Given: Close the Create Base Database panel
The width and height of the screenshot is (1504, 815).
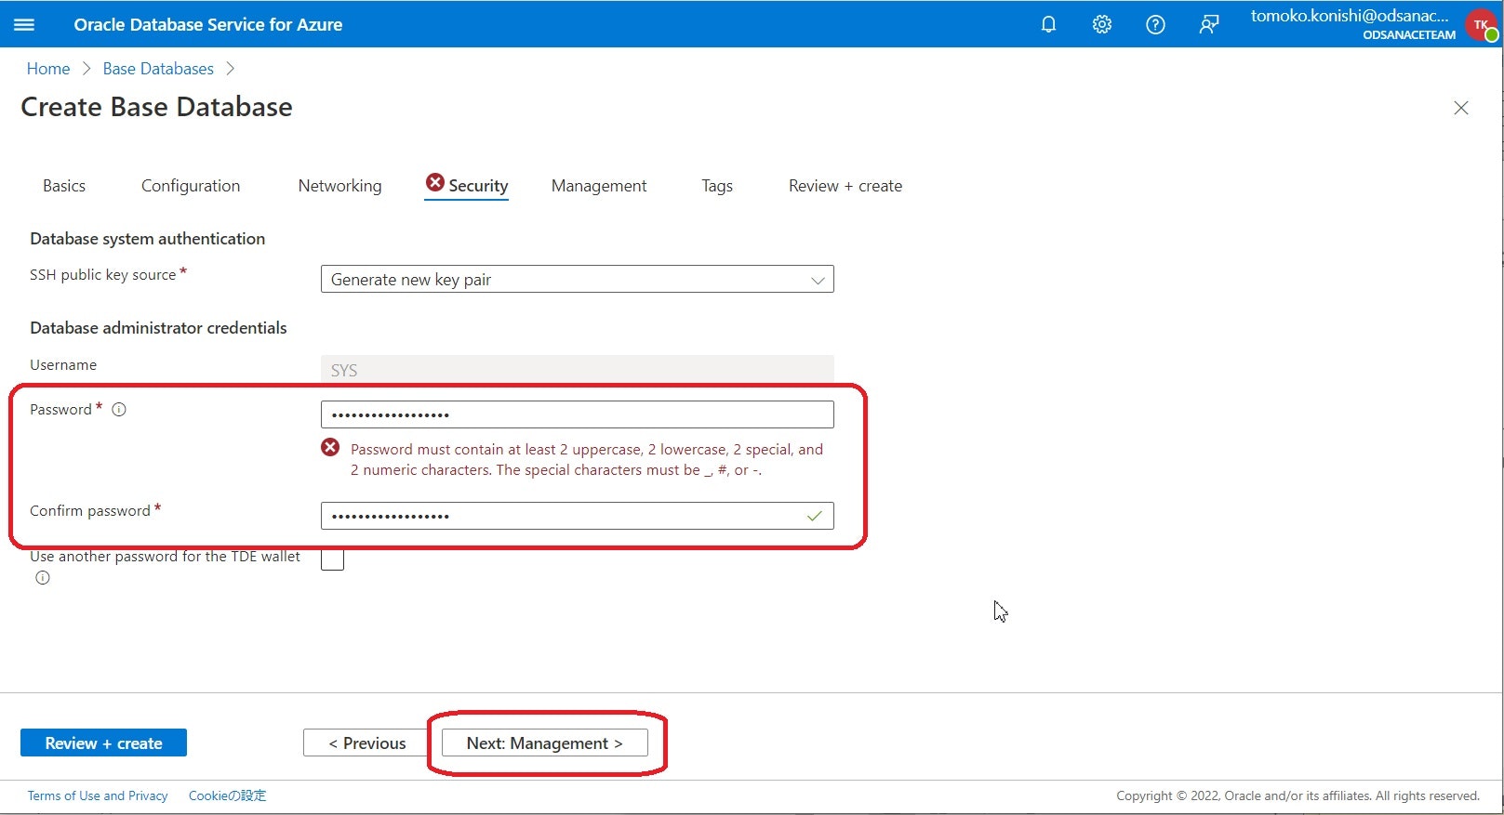Looking at the screenshot, I should [x=1461, y=108].
